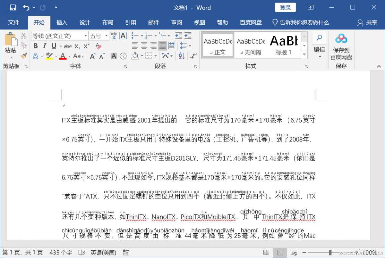Sort the text with the A-Z icon
385x258 pixels.
[181, 56]
